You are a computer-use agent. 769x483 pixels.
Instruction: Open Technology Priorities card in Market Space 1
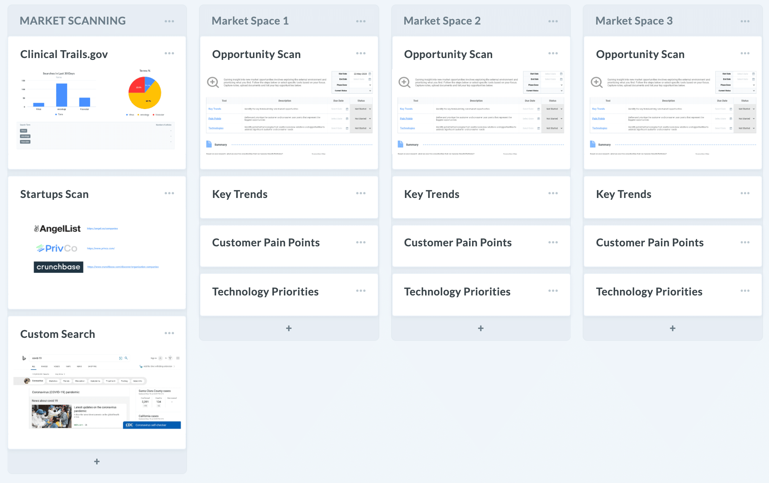tap(289, 295)
